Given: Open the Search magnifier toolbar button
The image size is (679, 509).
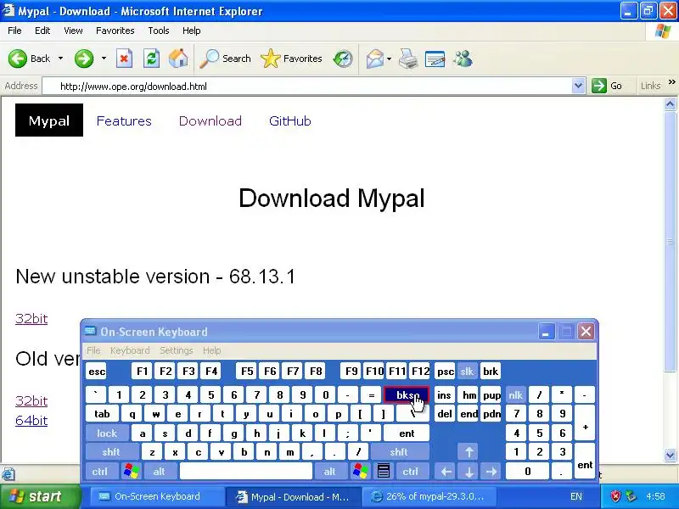Looking at the screenshot, I should pyautogui.click(x=225, y=59).
